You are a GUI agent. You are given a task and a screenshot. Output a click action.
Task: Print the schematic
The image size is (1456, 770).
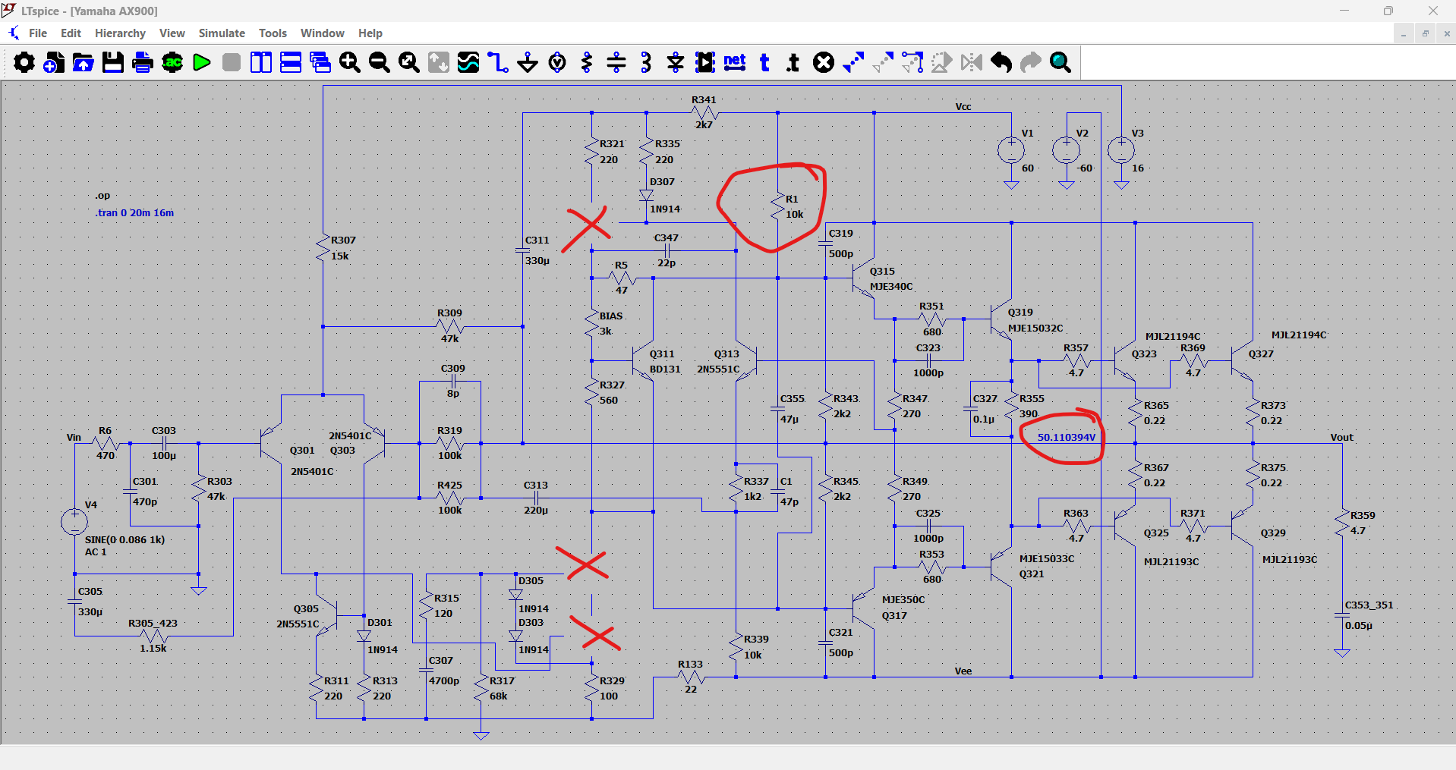click(x=143, y=62)
